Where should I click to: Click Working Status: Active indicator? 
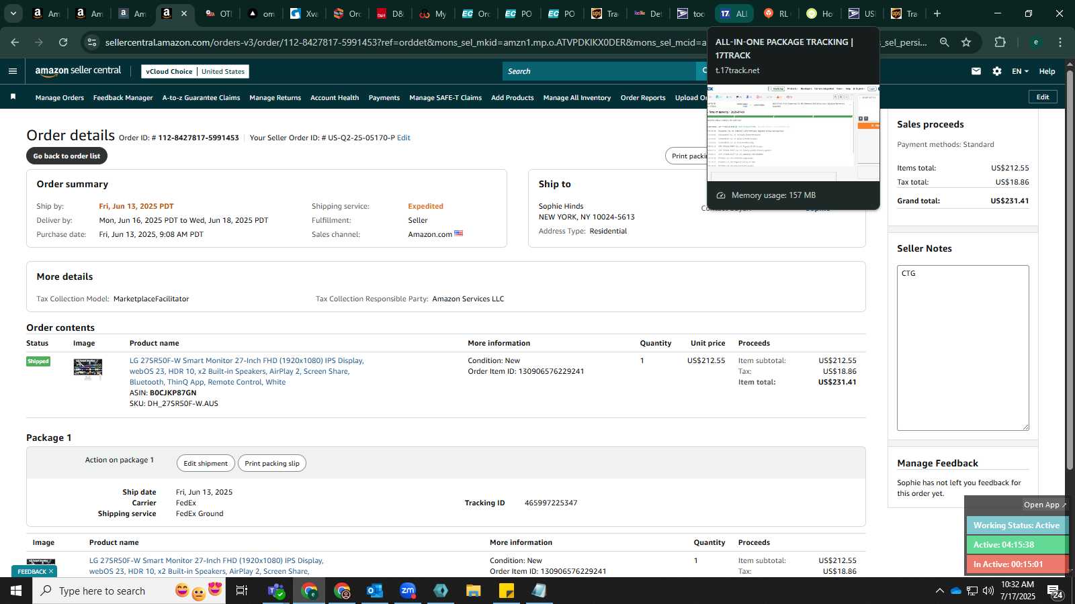tap(1017, 525)
